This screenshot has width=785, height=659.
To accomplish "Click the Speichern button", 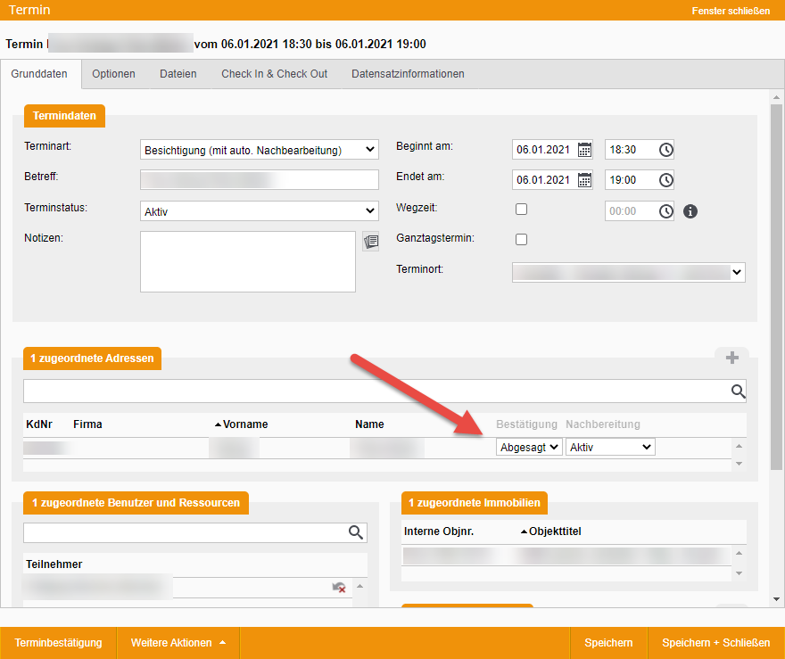I will [x=608, y=643].
